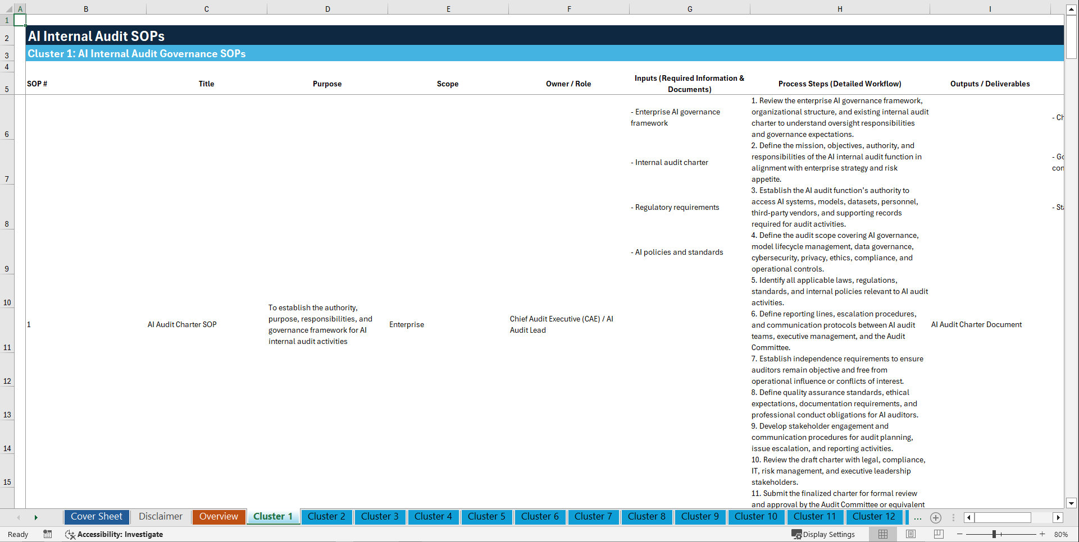Click the Select All corner triangle
The image size is (1079, 542).
pos(8,9)
